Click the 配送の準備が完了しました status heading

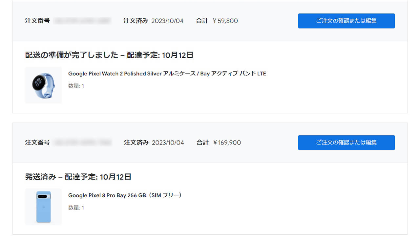click(109, 55)
